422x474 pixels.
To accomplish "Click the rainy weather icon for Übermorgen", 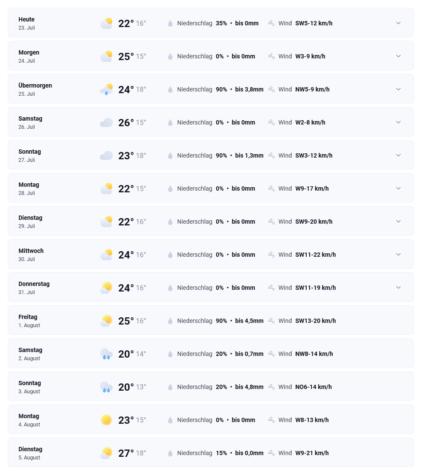I will (x=106, y=89).
